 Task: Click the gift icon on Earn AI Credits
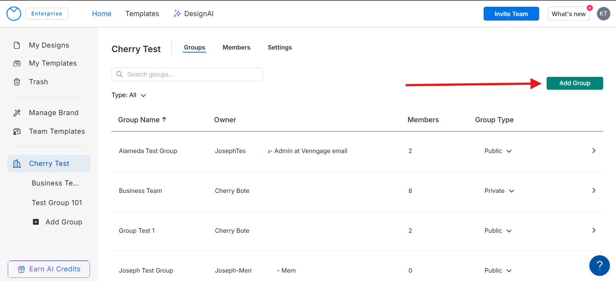click(x=22, y=269)
